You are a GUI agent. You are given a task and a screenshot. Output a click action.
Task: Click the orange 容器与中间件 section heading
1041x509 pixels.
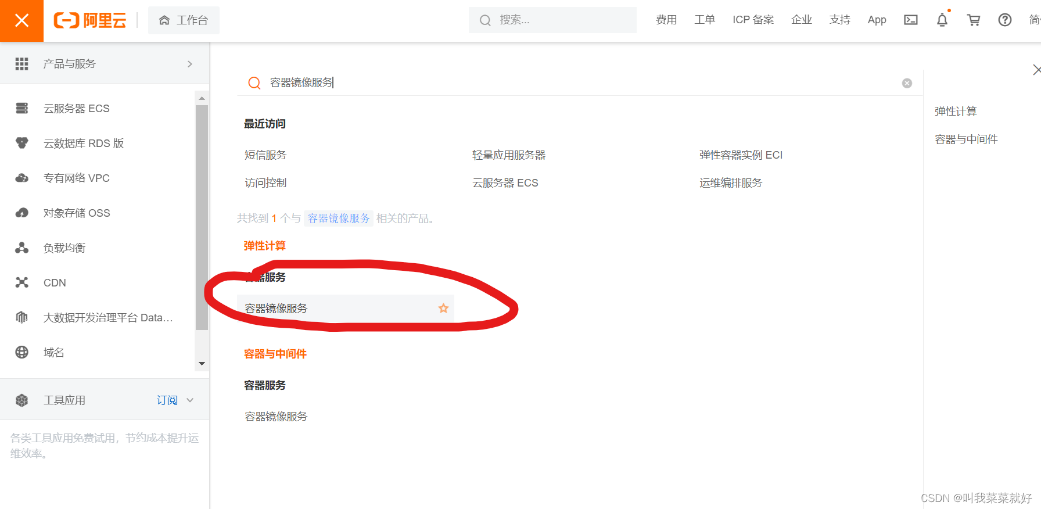[275, 354]
